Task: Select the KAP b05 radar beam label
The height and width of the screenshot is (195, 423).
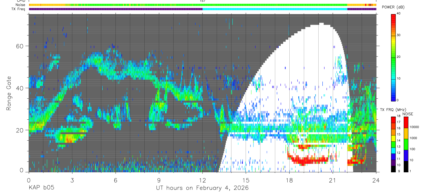Action: [x=41, y=188]
